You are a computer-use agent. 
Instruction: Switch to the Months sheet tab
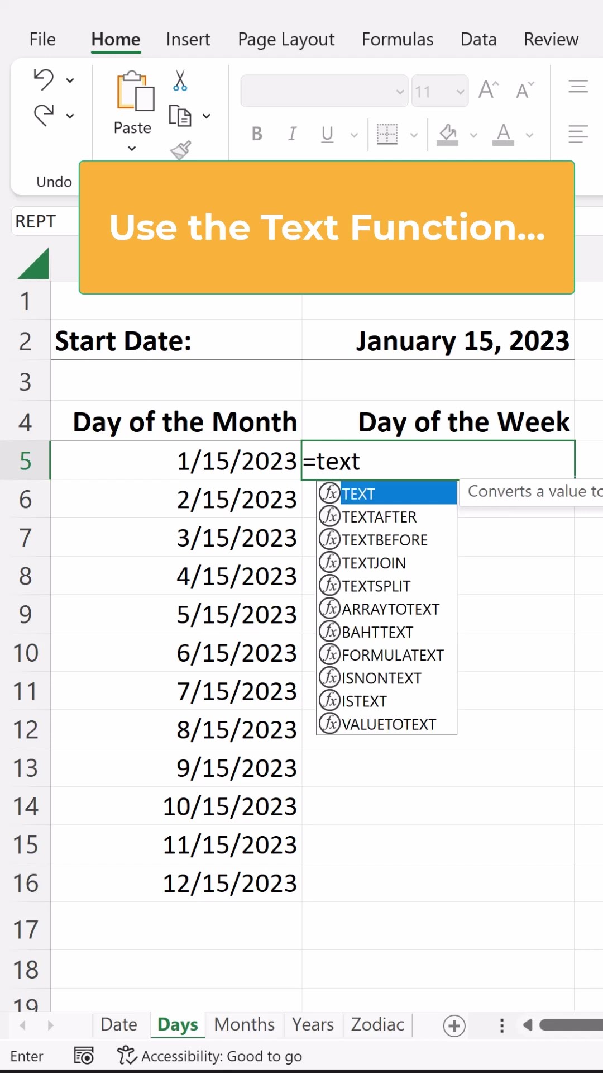244,1024
